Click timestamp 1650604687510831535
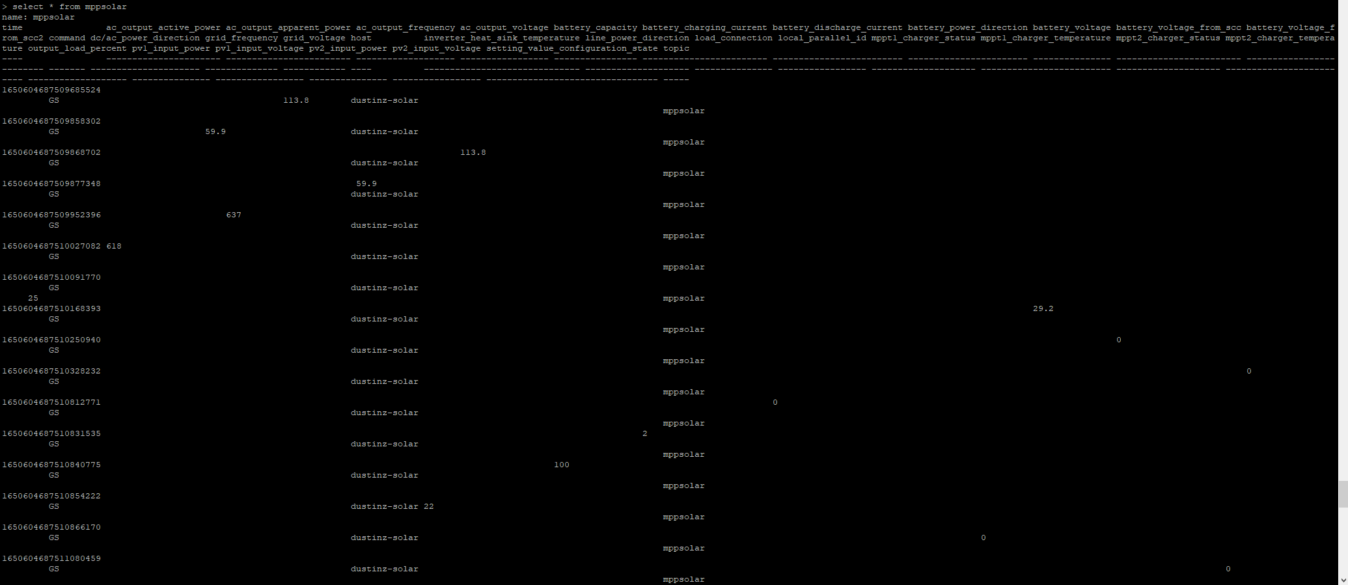 pos(51,433)
